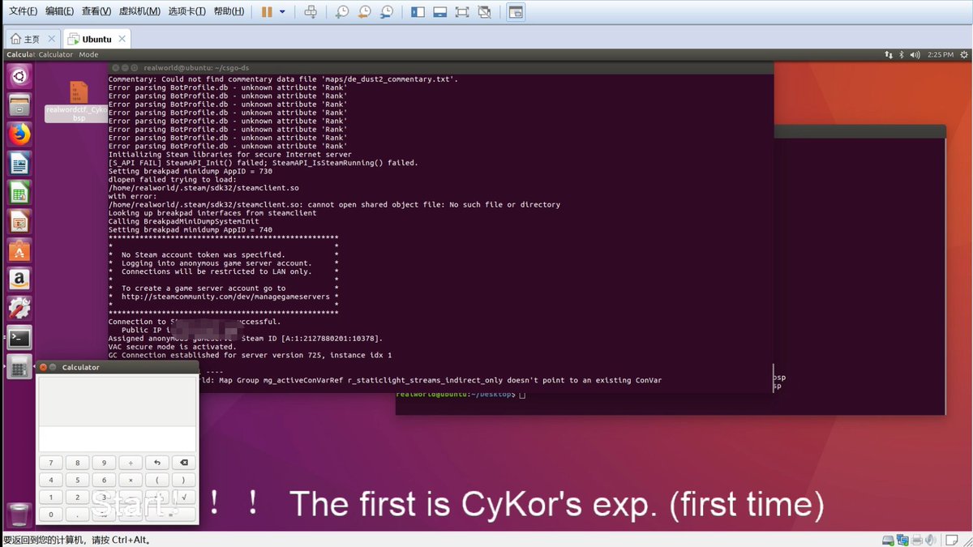Open the session gear menu in top panel
The image size is (973, 547).
pos(962,54)
